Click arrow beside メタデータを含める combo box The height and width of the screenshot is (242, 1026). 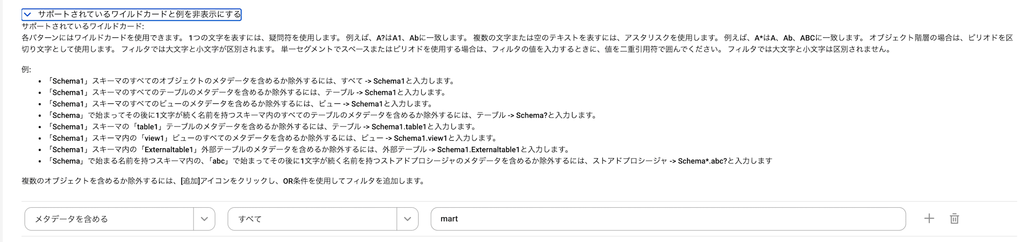(204, 218)
